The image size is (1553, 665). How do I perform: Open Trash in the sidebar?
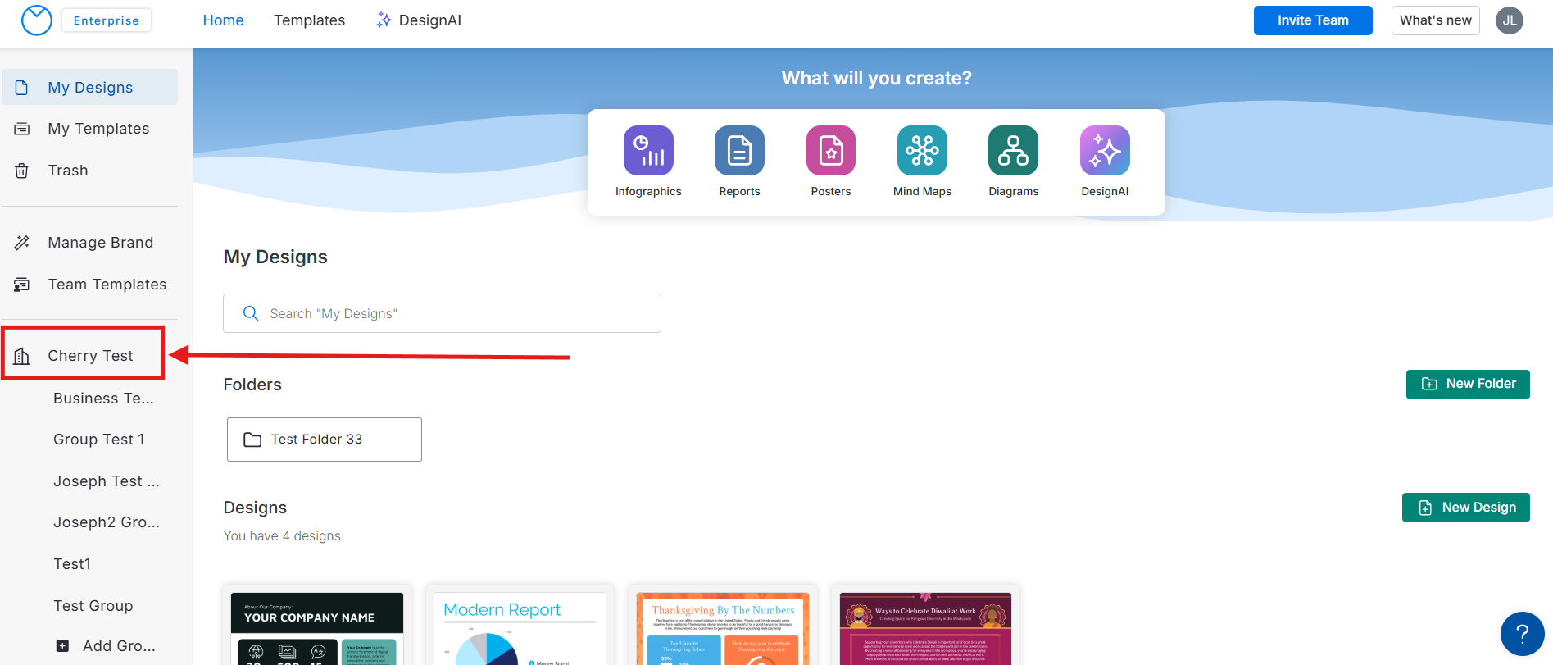coord(68,171)
